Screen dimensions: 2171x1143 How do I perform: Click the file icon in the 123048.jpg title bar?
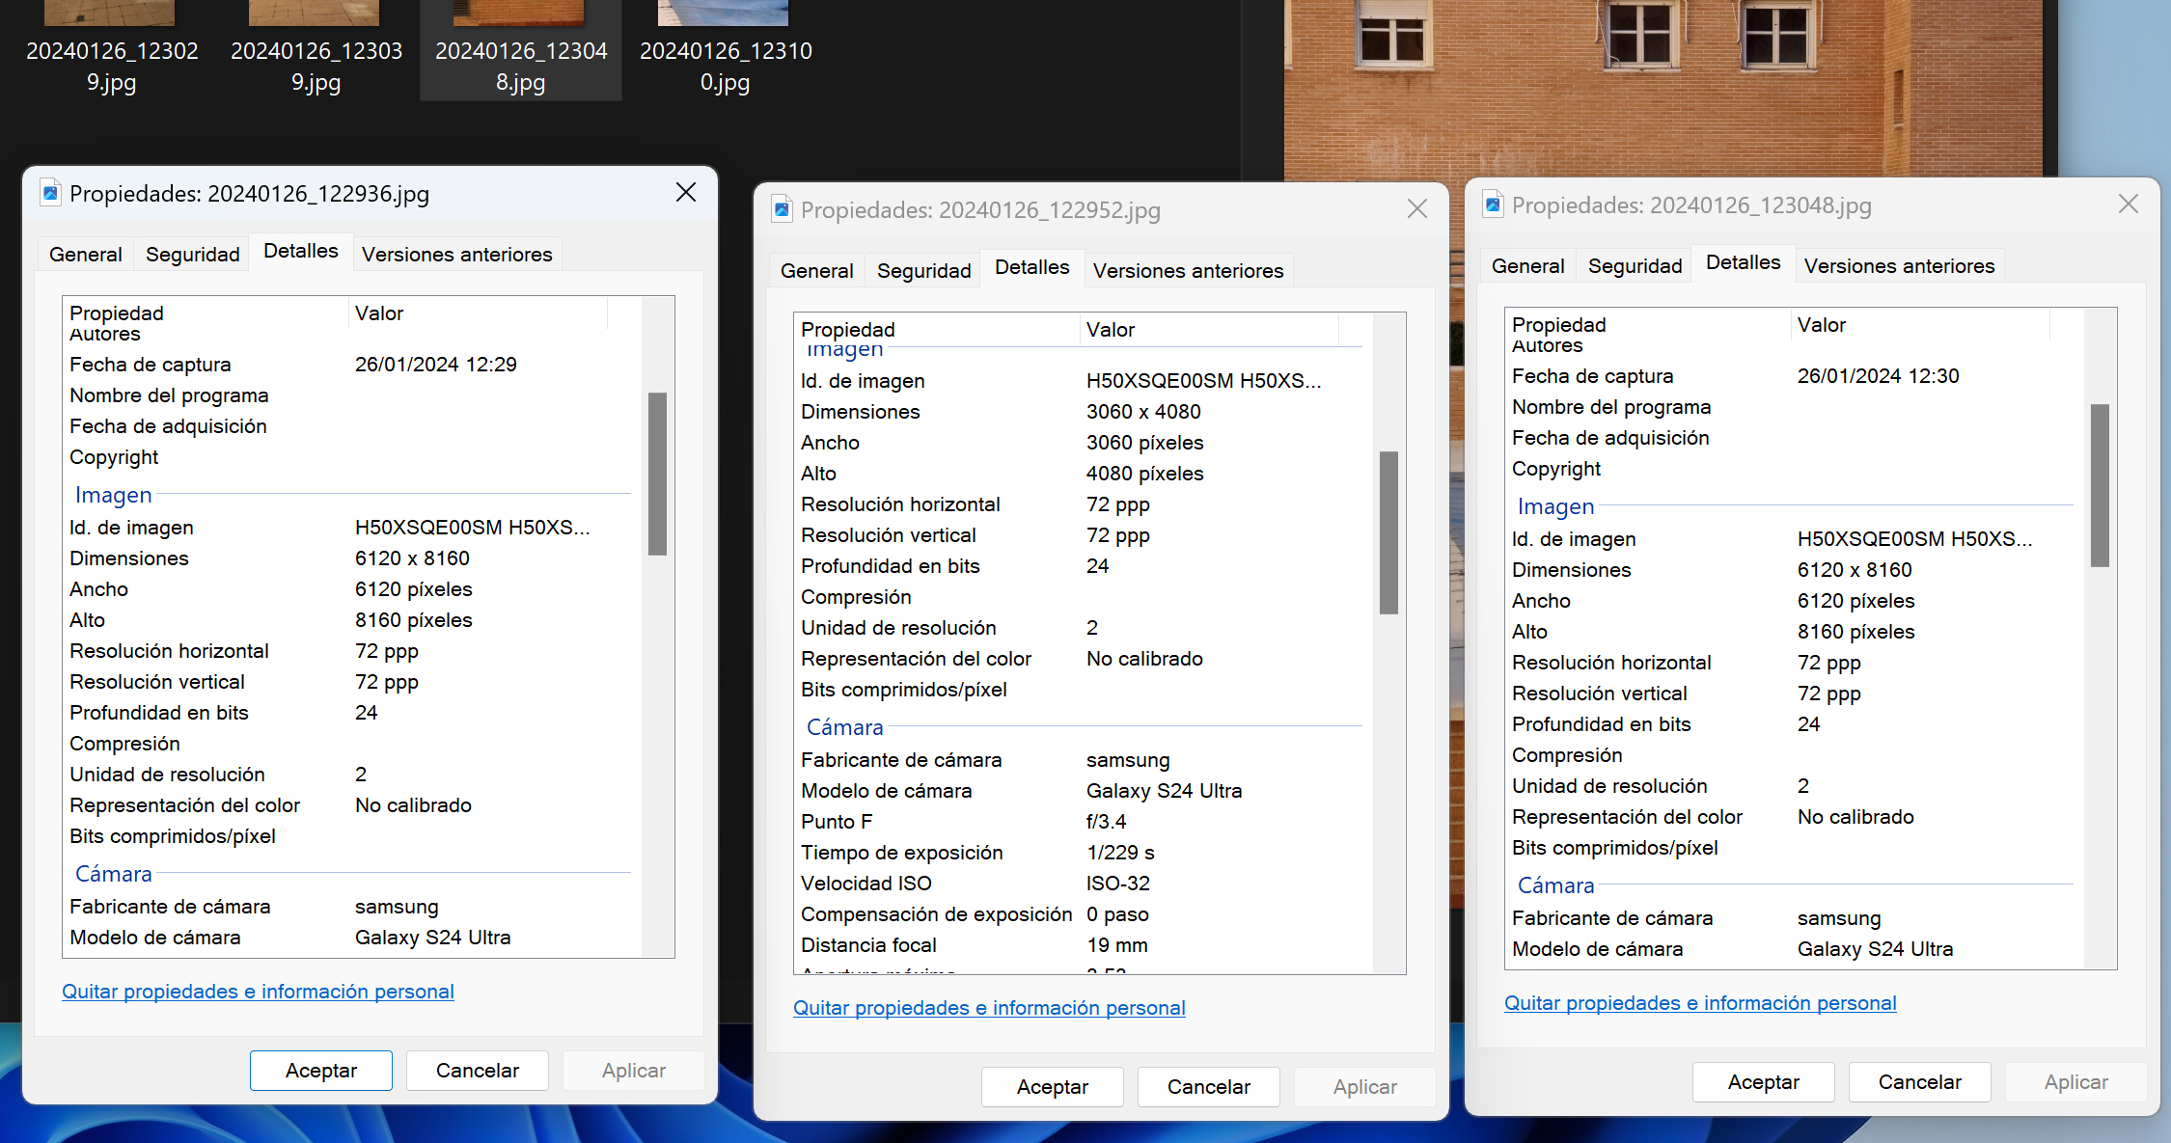pyautogui.click(x=1493, y=204)
